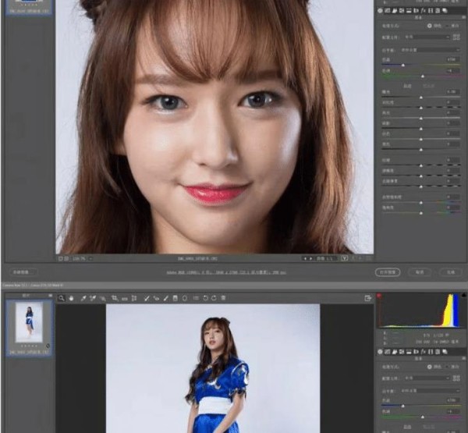Choose the Spot Removal tool
The height and width of the screenshot is (433, 468).
click(x=146, y=298)
